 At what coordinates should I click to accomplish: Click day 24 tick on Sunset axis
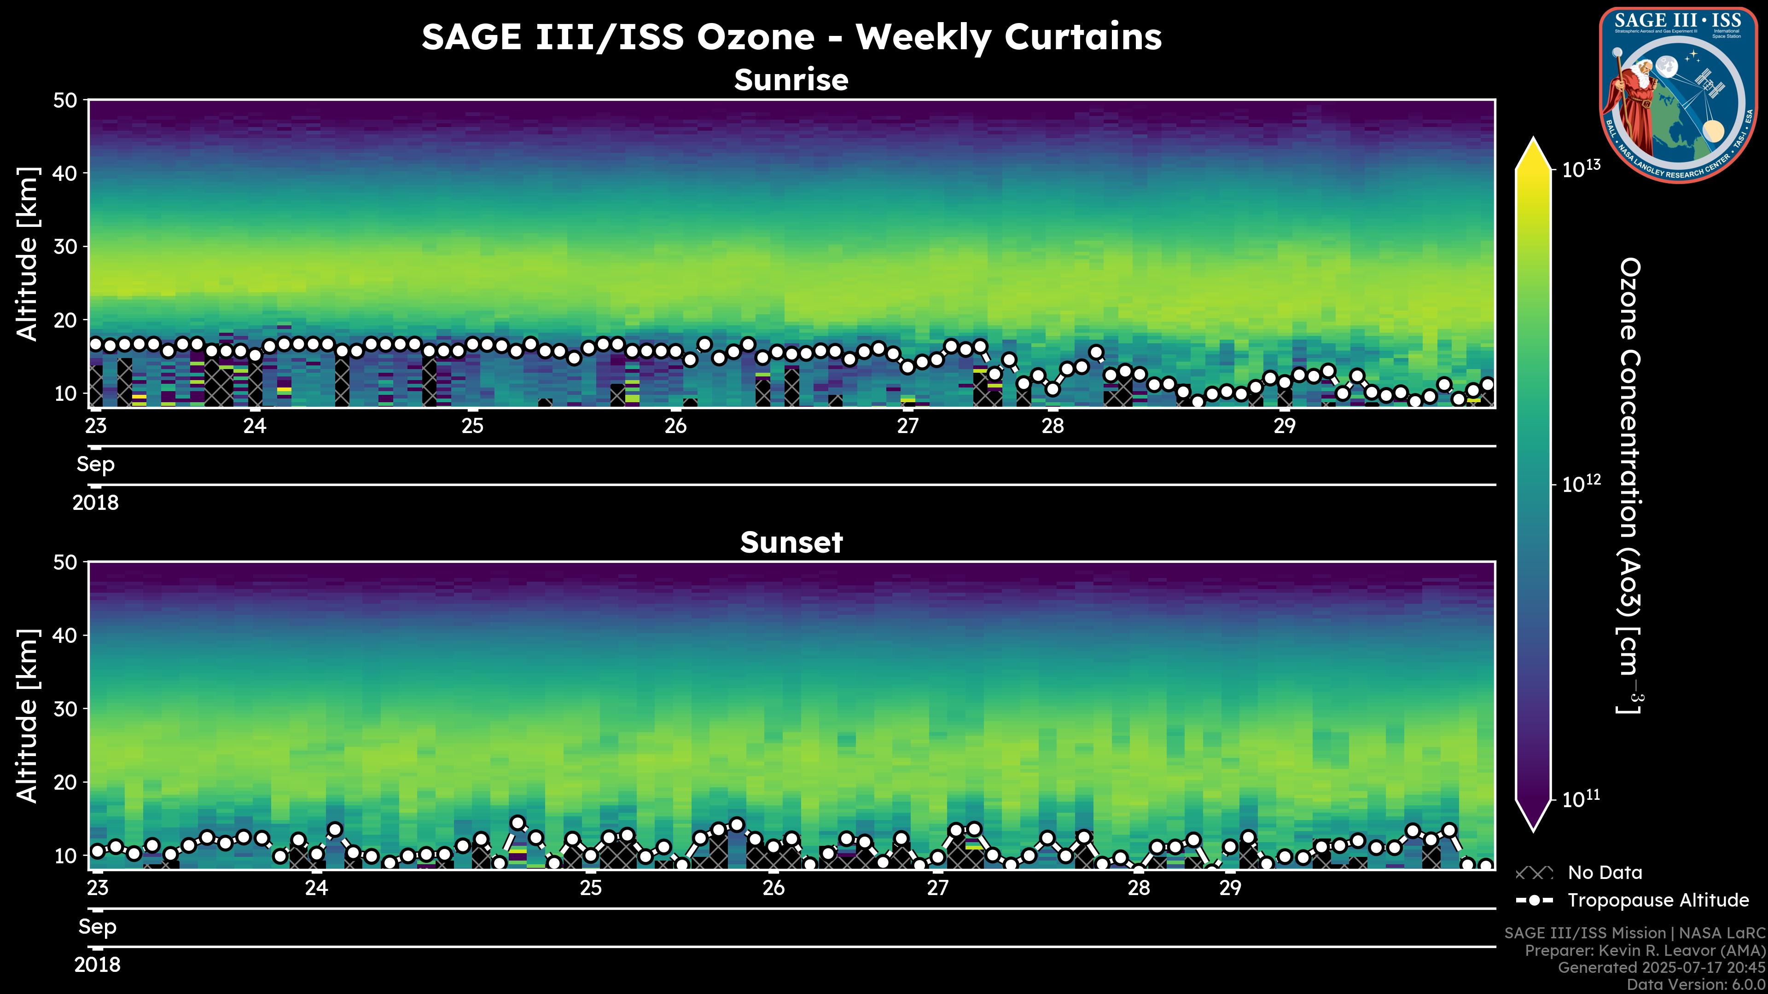[316, 888]
